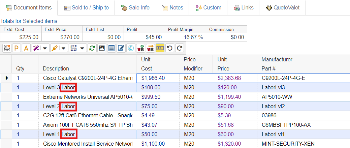Image resolution: width=350 pixels, height=148 pixels.
Task: Open the highlighter dropdown arrow
Action: pyautogui.click(x=64, y=48)
